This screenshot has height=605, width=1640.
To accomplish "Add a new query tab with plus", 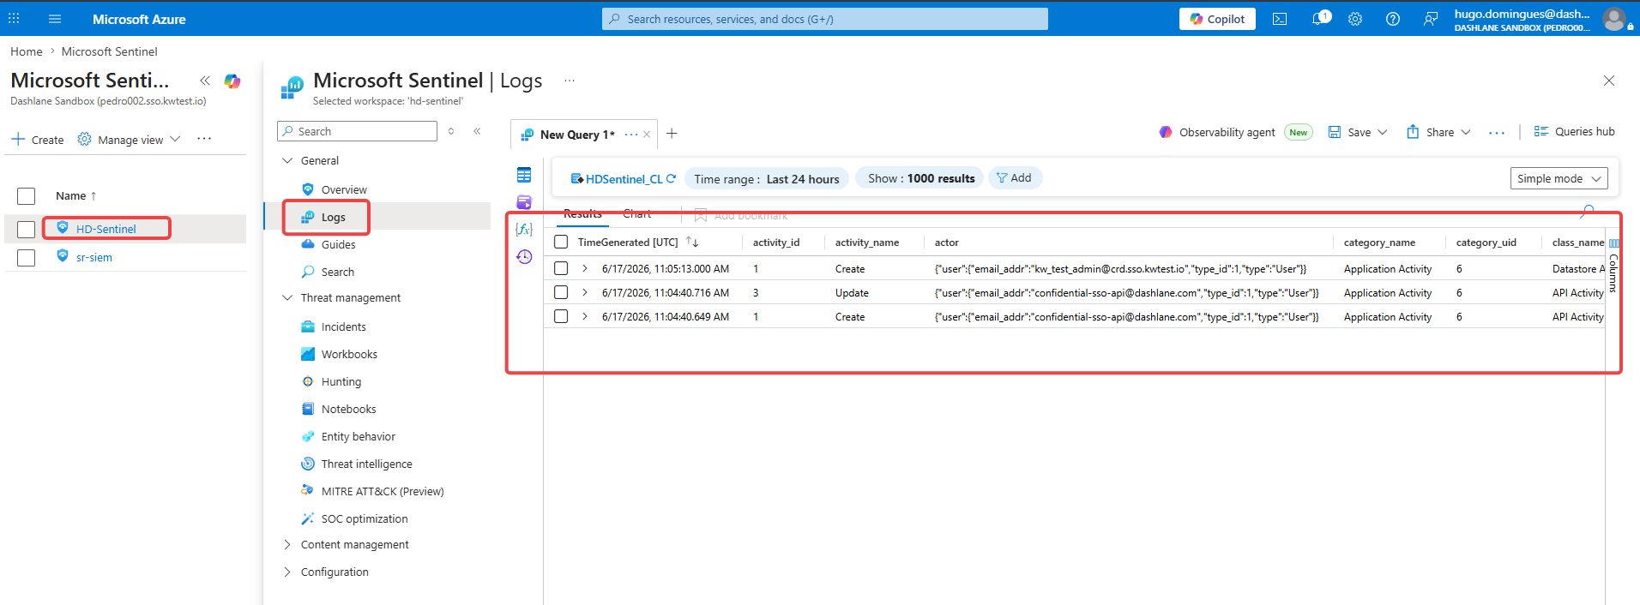I will coord(672,134).
